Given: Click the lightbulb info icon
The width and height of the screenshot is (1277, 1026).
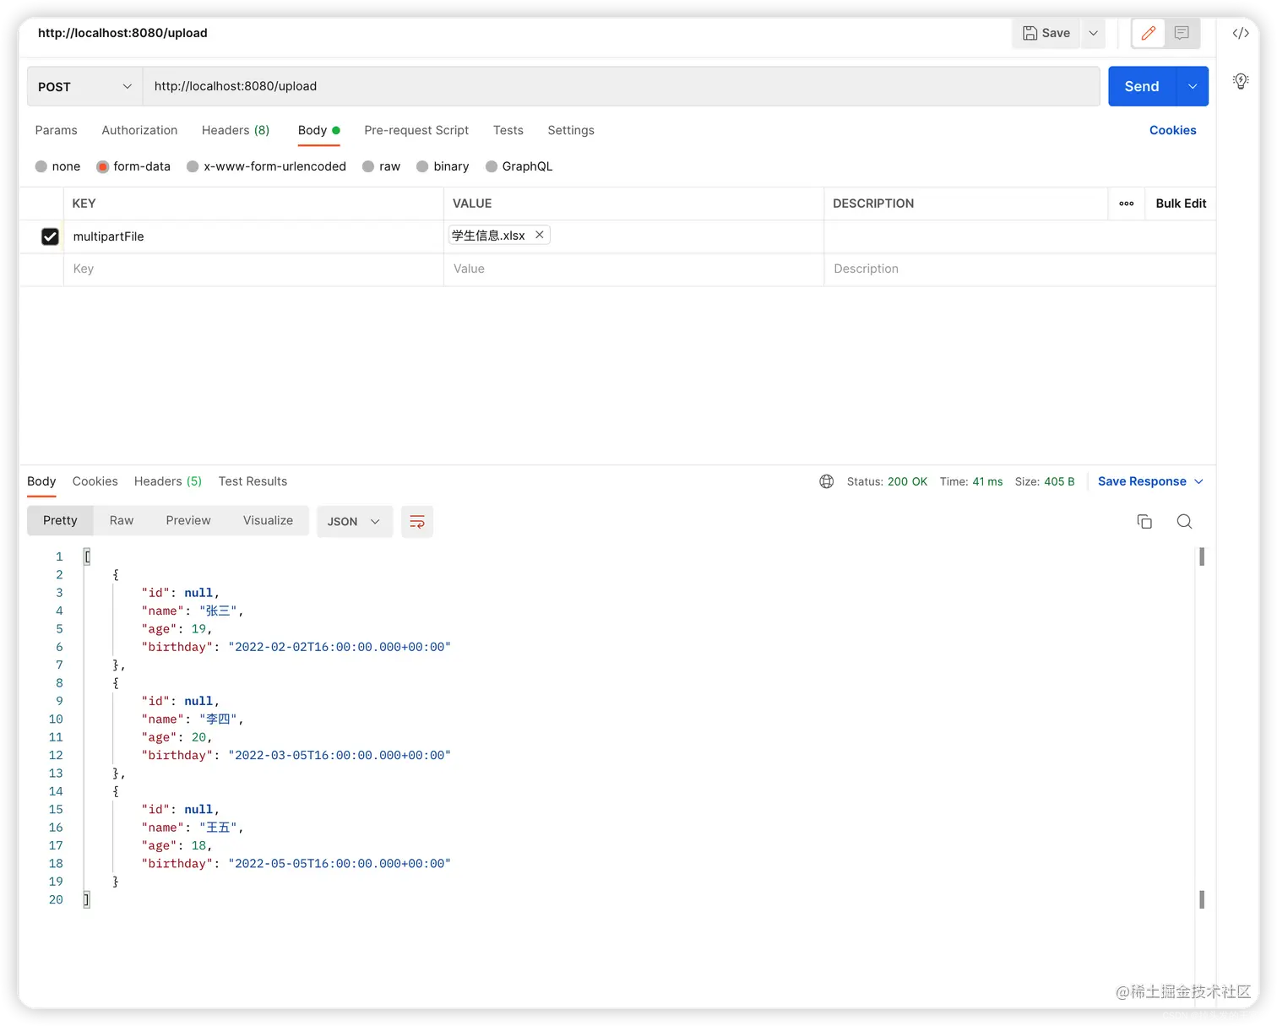Looking at the screenshot, I should pyautogui.click(x=1241, y=81).
